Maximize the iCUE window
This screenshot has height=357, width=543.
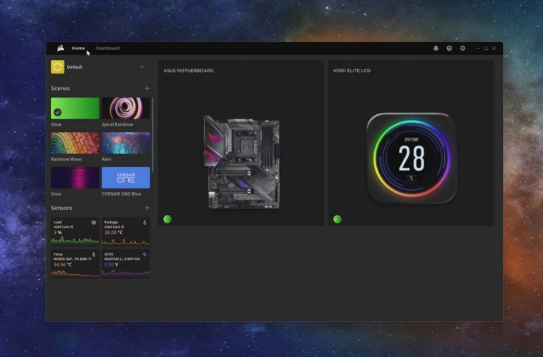[x=486, y=49]
